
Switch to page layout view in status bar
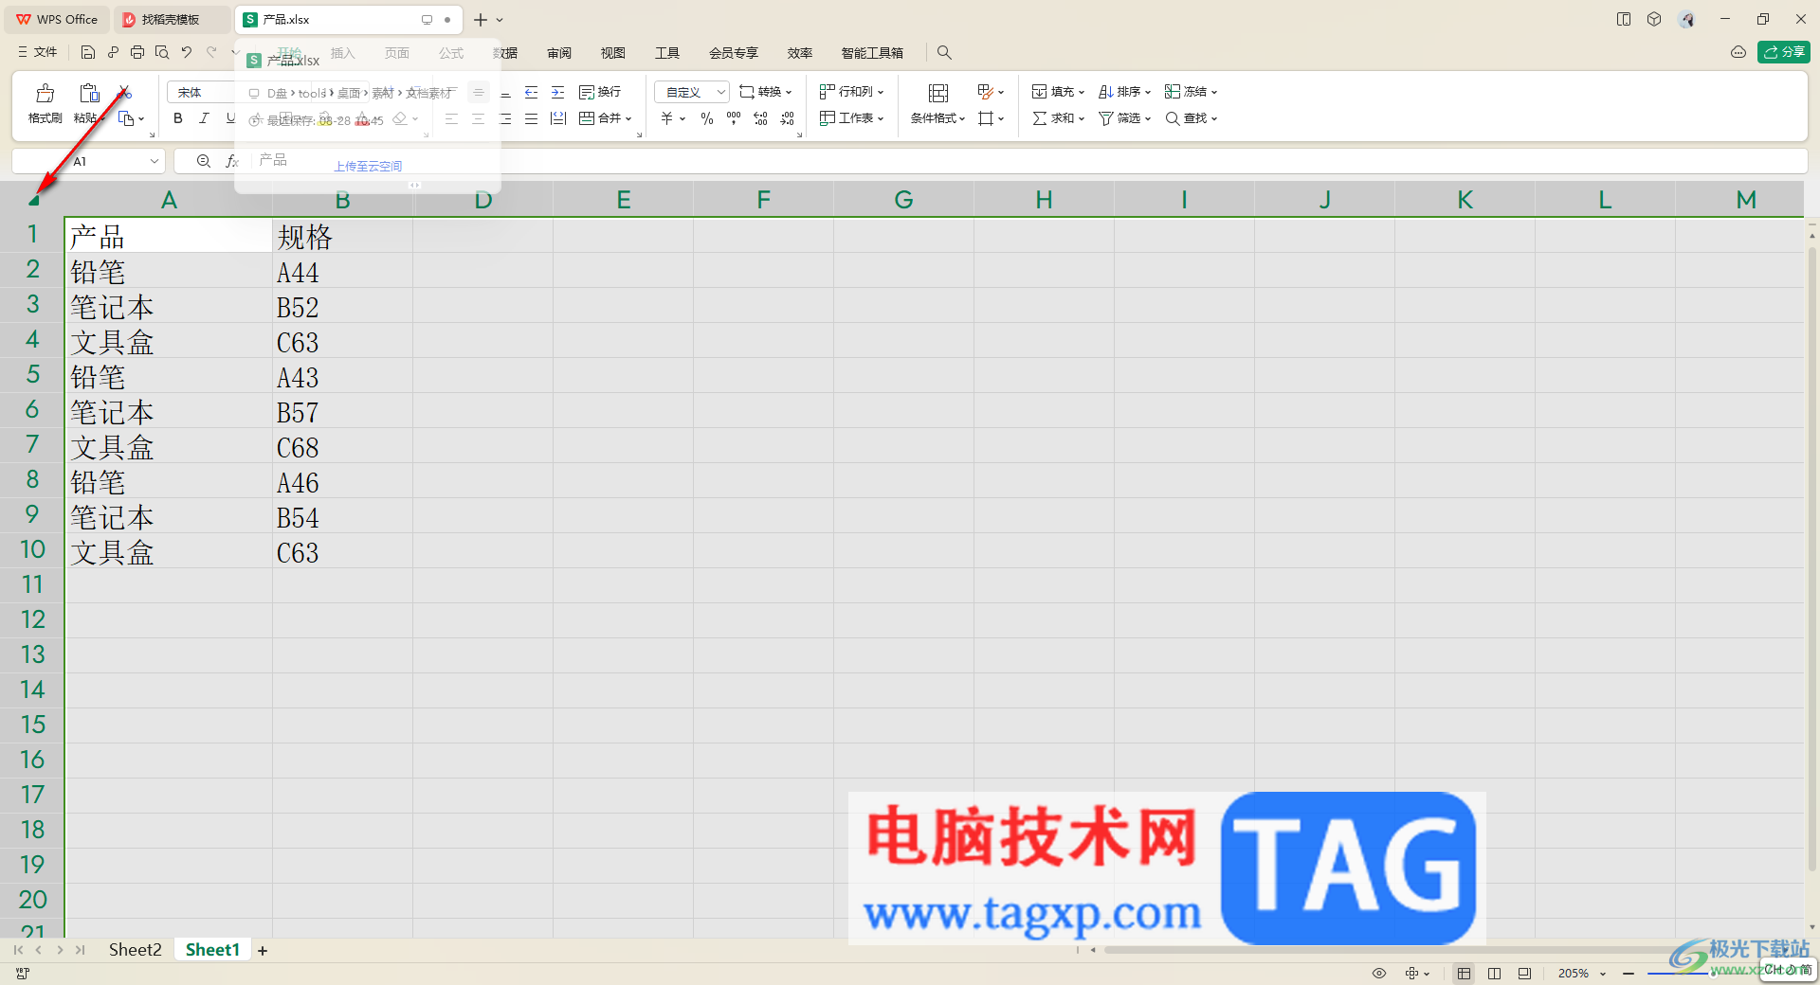pyautogui.click(x=1495, y=973)
